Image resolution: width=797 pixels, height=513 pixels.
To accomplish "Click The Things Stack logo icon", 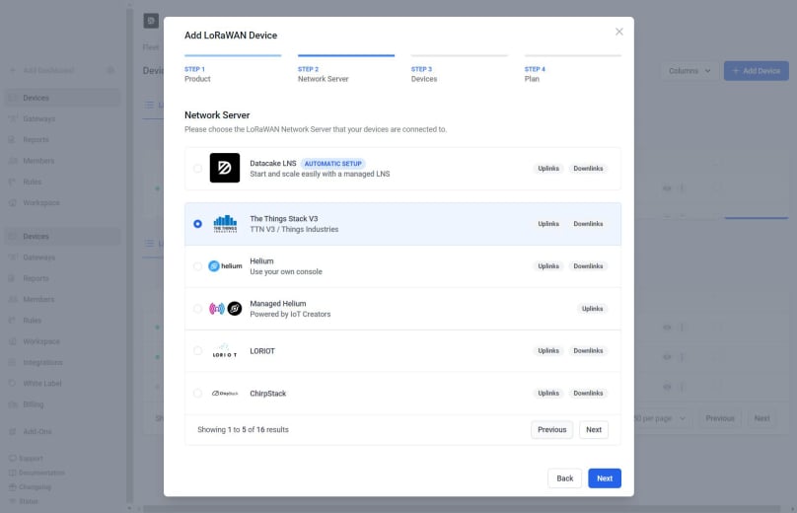I will click(x=225, y=224).
